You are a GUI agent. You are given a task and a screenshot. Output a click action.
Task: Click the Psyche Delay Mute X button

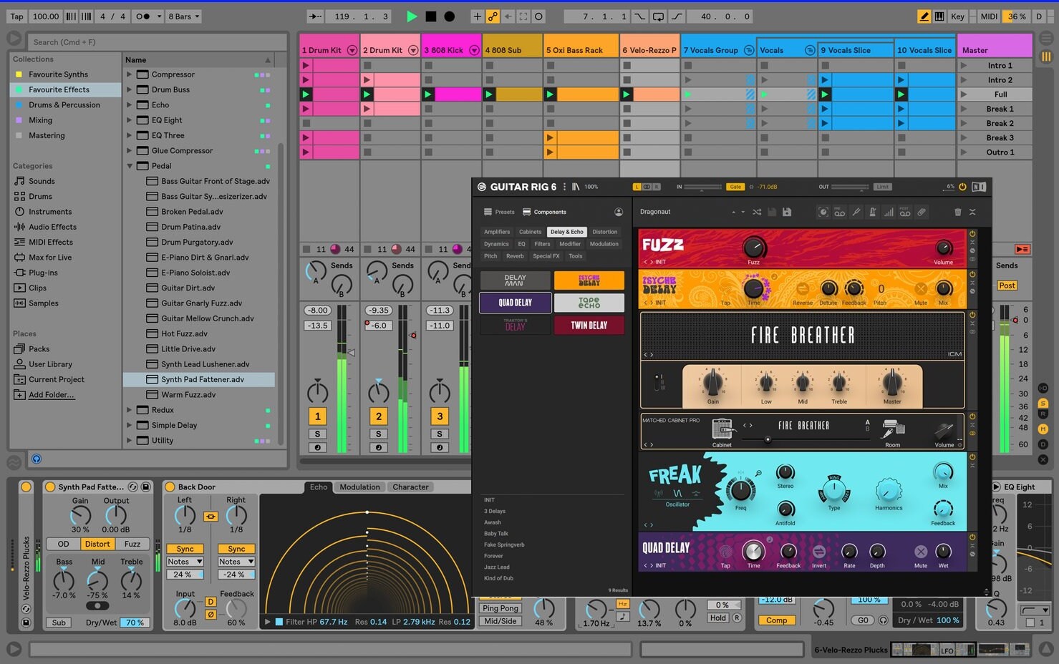921,289
